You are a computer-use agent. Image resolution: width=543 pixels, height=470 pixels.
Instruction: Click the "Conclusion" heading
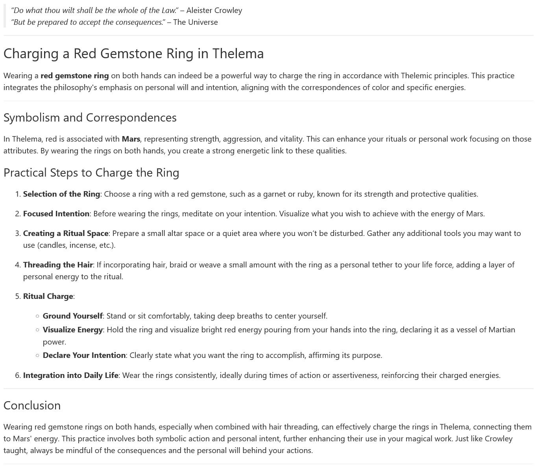(32, 405)
